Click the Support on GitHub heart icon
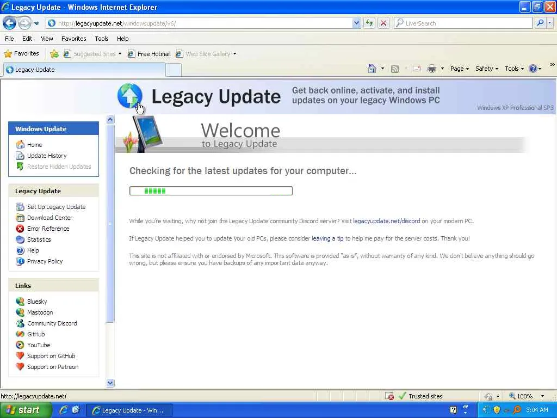The height and width of the screenshot is (418, 557). (20, 356)
